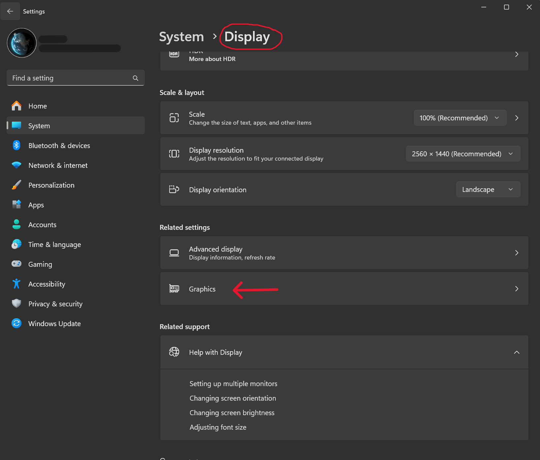540x460 pixels.
Task: Open the 100% scale dropdown
Action: [x=460, y=118]
